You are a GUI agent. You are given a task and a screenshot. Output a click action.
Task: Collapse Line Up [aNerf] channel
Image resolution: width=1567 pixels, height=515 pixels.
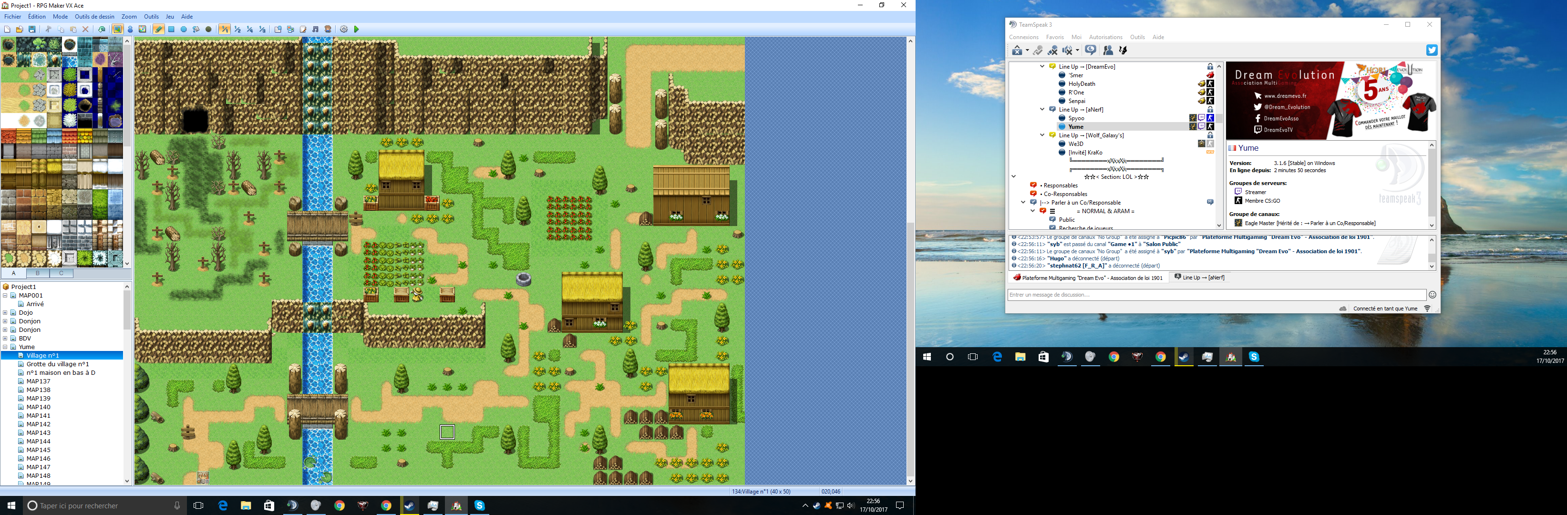(x=1042, y=110)
